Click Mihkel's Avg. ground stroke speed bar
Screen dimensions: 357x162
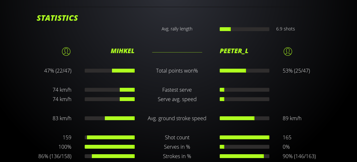point(110,118)
